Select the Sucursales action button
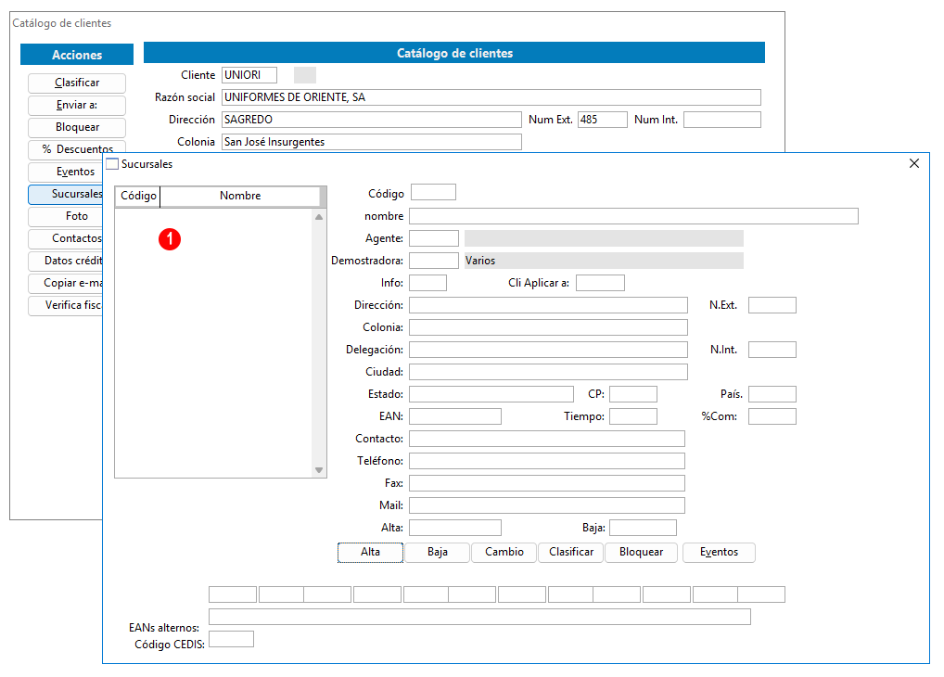Viewport: 944px width, 677px height. (66, 194)
